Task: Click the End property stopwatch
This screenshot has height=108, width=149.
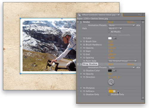Action: 84,54
